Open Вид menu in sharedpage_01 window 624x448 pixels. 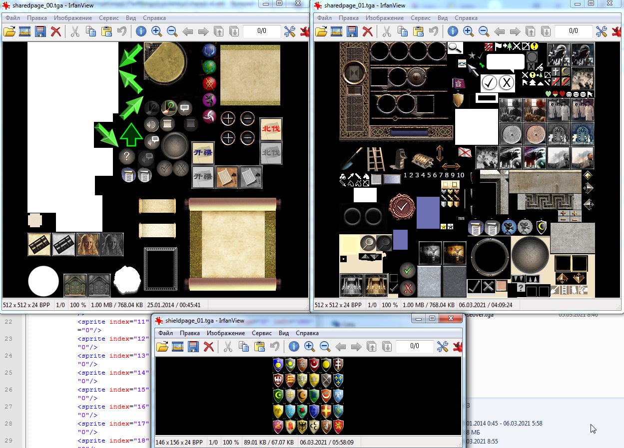pos(443,18)
